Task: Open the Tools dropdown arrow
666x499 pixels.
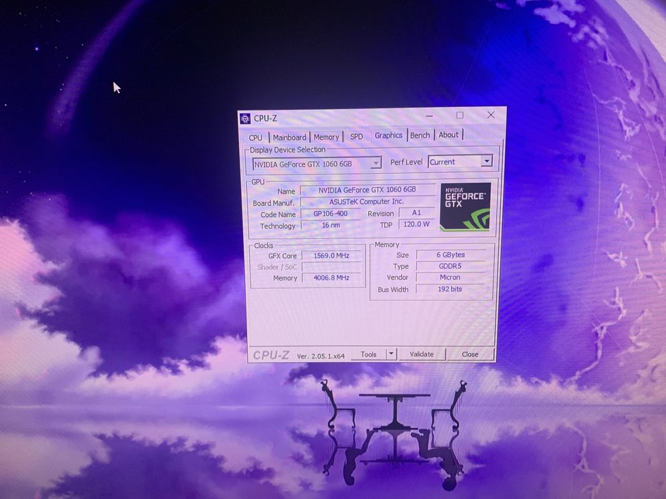Action: 391,354
